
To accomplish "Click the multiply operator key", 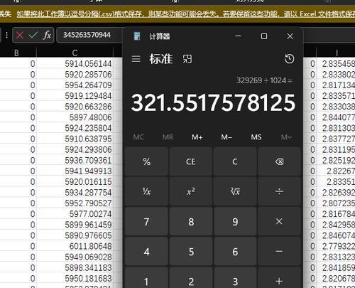I will point(279,221).
